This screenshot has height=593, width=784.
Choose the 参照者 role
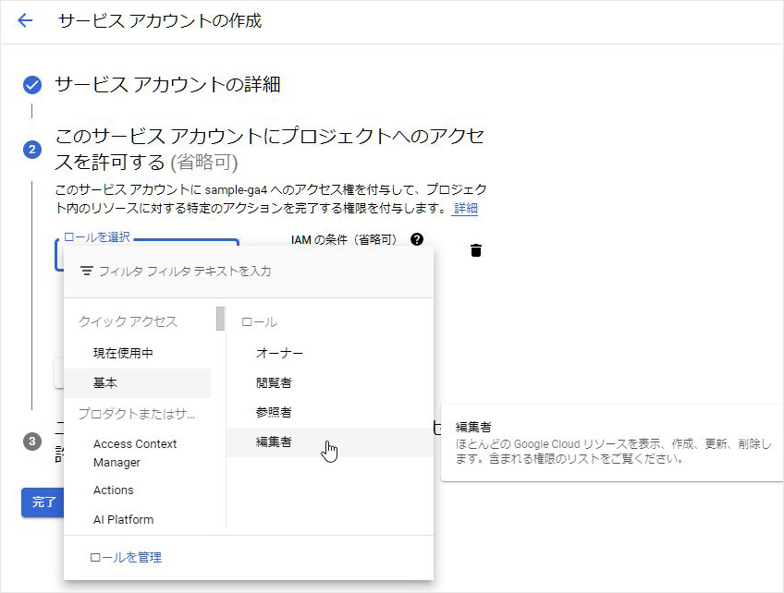(274, 412)
